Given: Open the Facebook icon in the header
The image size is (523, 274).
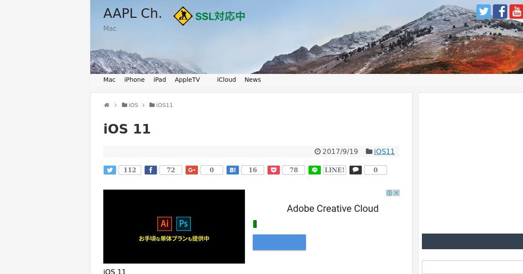Looking at the screenshot, I should pos(500,11).
